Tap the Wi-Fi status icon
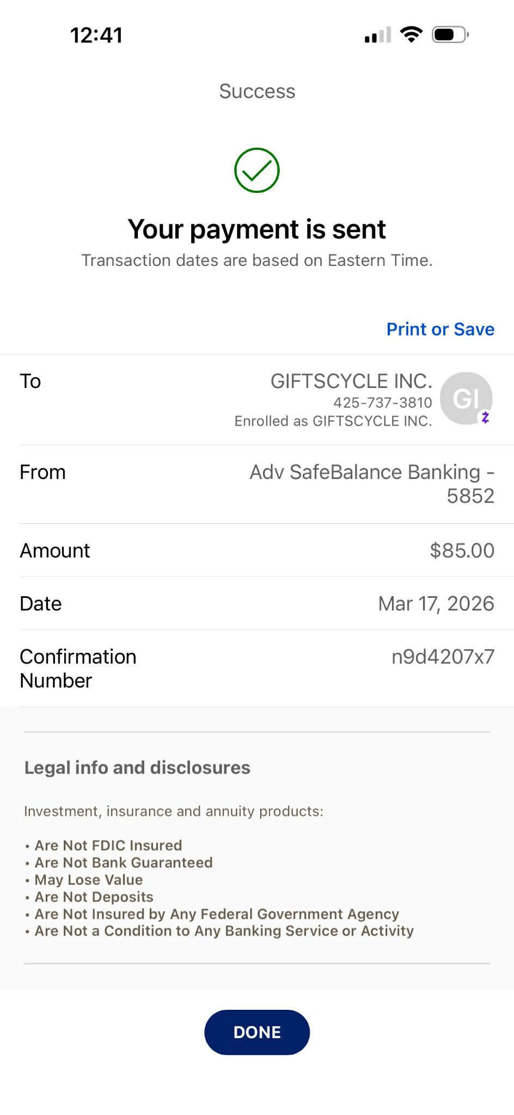Screen dimensions: 514x1115 tap(411, 35)
